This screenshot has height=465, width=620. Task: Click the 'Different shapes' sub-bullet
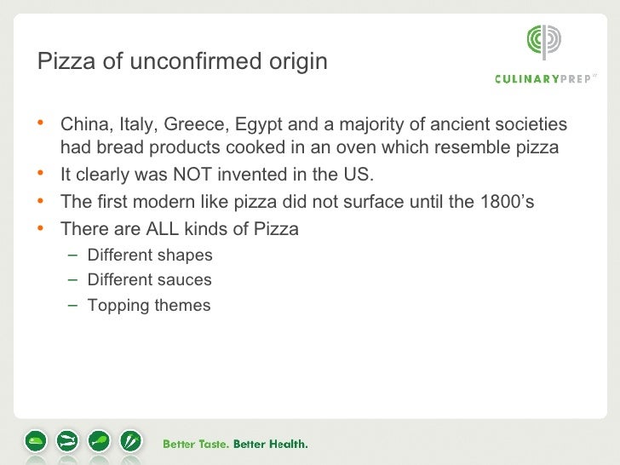[150, 255]
